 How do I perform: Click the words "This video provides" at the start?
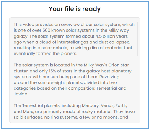tap(33, 25)
